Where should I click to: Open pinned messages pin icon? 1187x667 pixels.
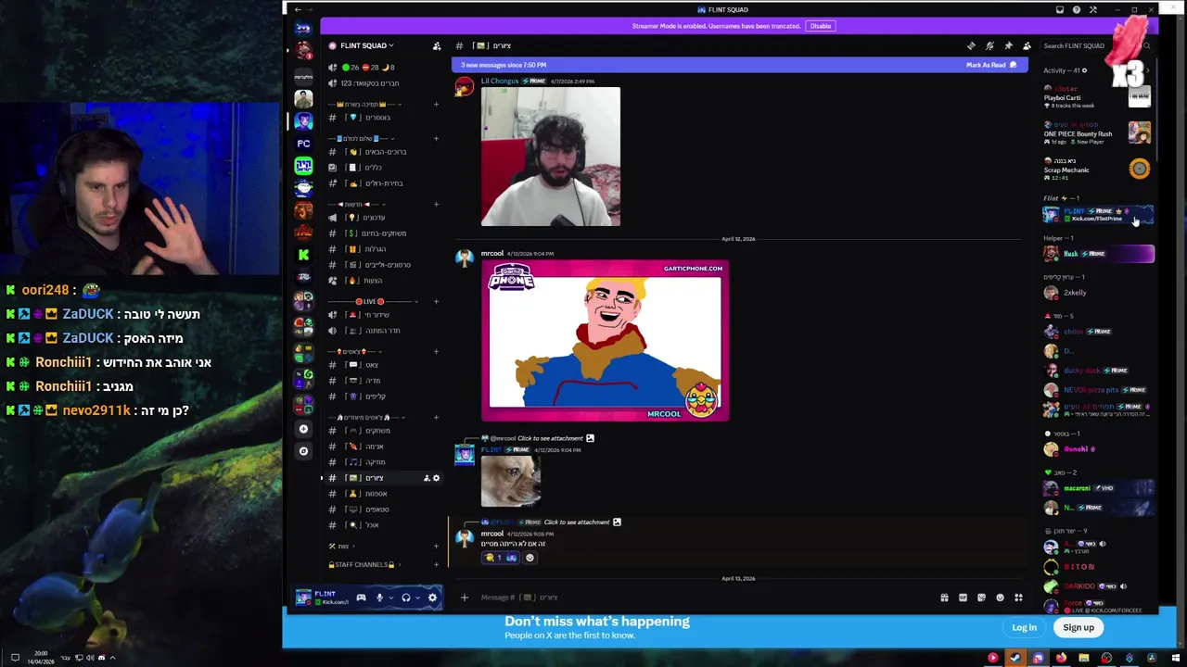(1008, 45)
